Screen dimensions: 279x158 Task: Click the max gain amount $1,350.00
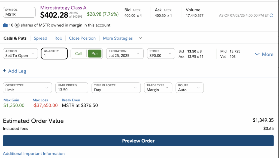pyautogui.click(x=14, y=105)
